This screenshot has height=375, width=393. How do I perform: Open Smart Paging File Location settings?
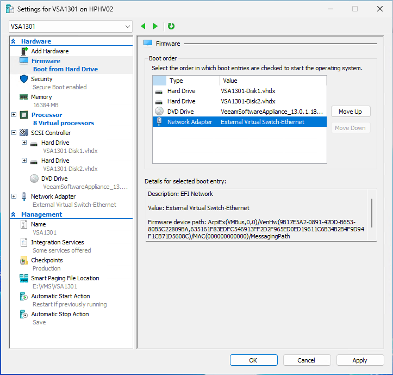[65, 278]
